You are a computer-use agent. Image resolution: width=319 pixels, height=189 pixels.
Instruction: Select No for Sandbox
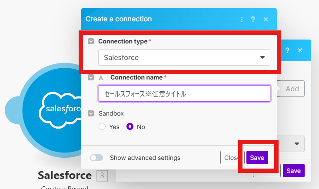(x=130, y=126)
